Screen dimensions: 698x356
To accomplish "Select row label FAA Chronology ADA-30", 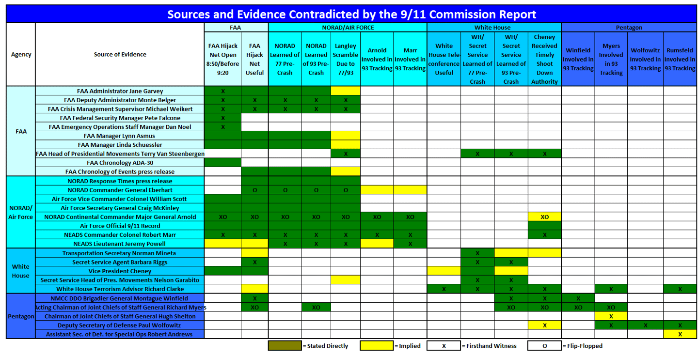I will [x=120, y=163].
